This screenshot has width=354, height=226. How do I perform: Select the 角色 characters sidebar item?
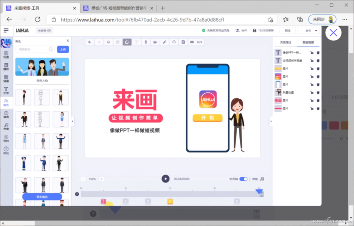click(x=6, y=103)
